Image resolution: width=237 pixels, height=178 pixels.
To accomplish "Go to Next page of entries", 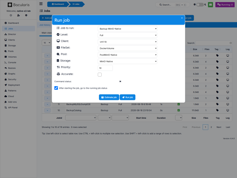I will [219, 127].
